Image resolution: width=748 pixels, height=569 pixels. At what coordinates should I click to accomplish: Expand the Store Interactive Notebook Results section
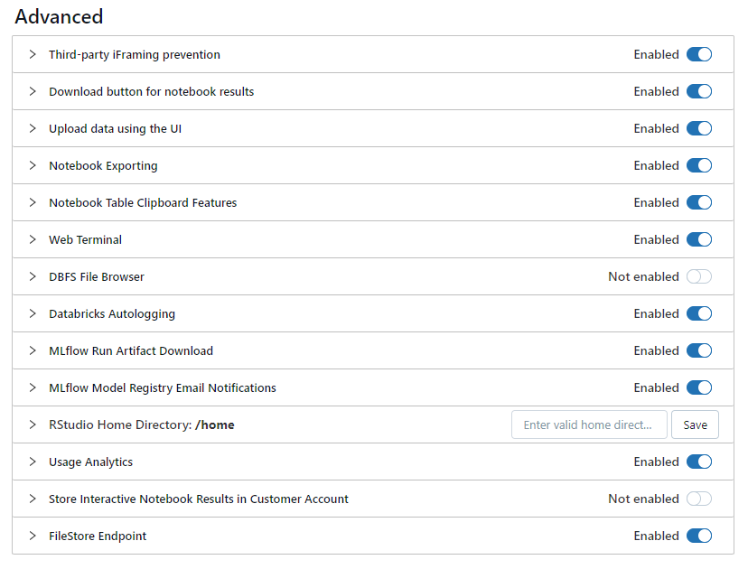click(33, 499)
